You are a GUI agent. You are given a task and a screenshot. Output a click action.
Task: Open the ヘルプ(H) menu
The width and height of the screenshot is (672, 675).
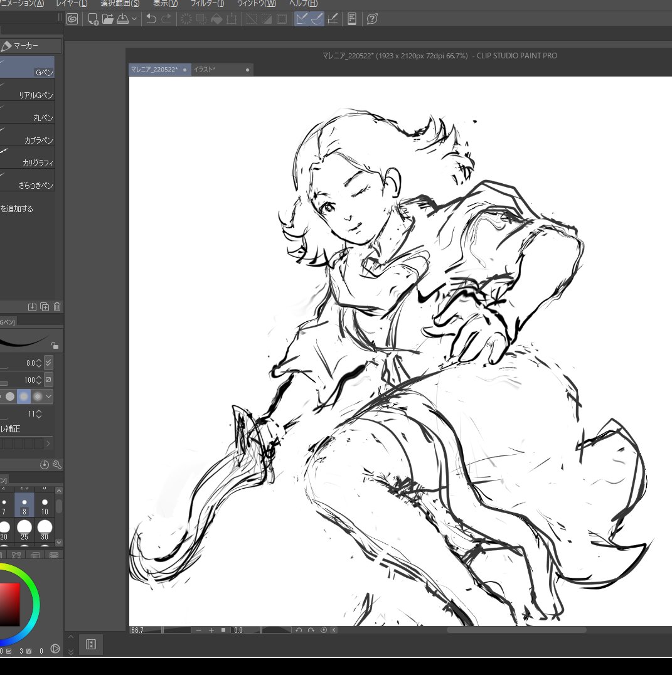click(303, 3)
